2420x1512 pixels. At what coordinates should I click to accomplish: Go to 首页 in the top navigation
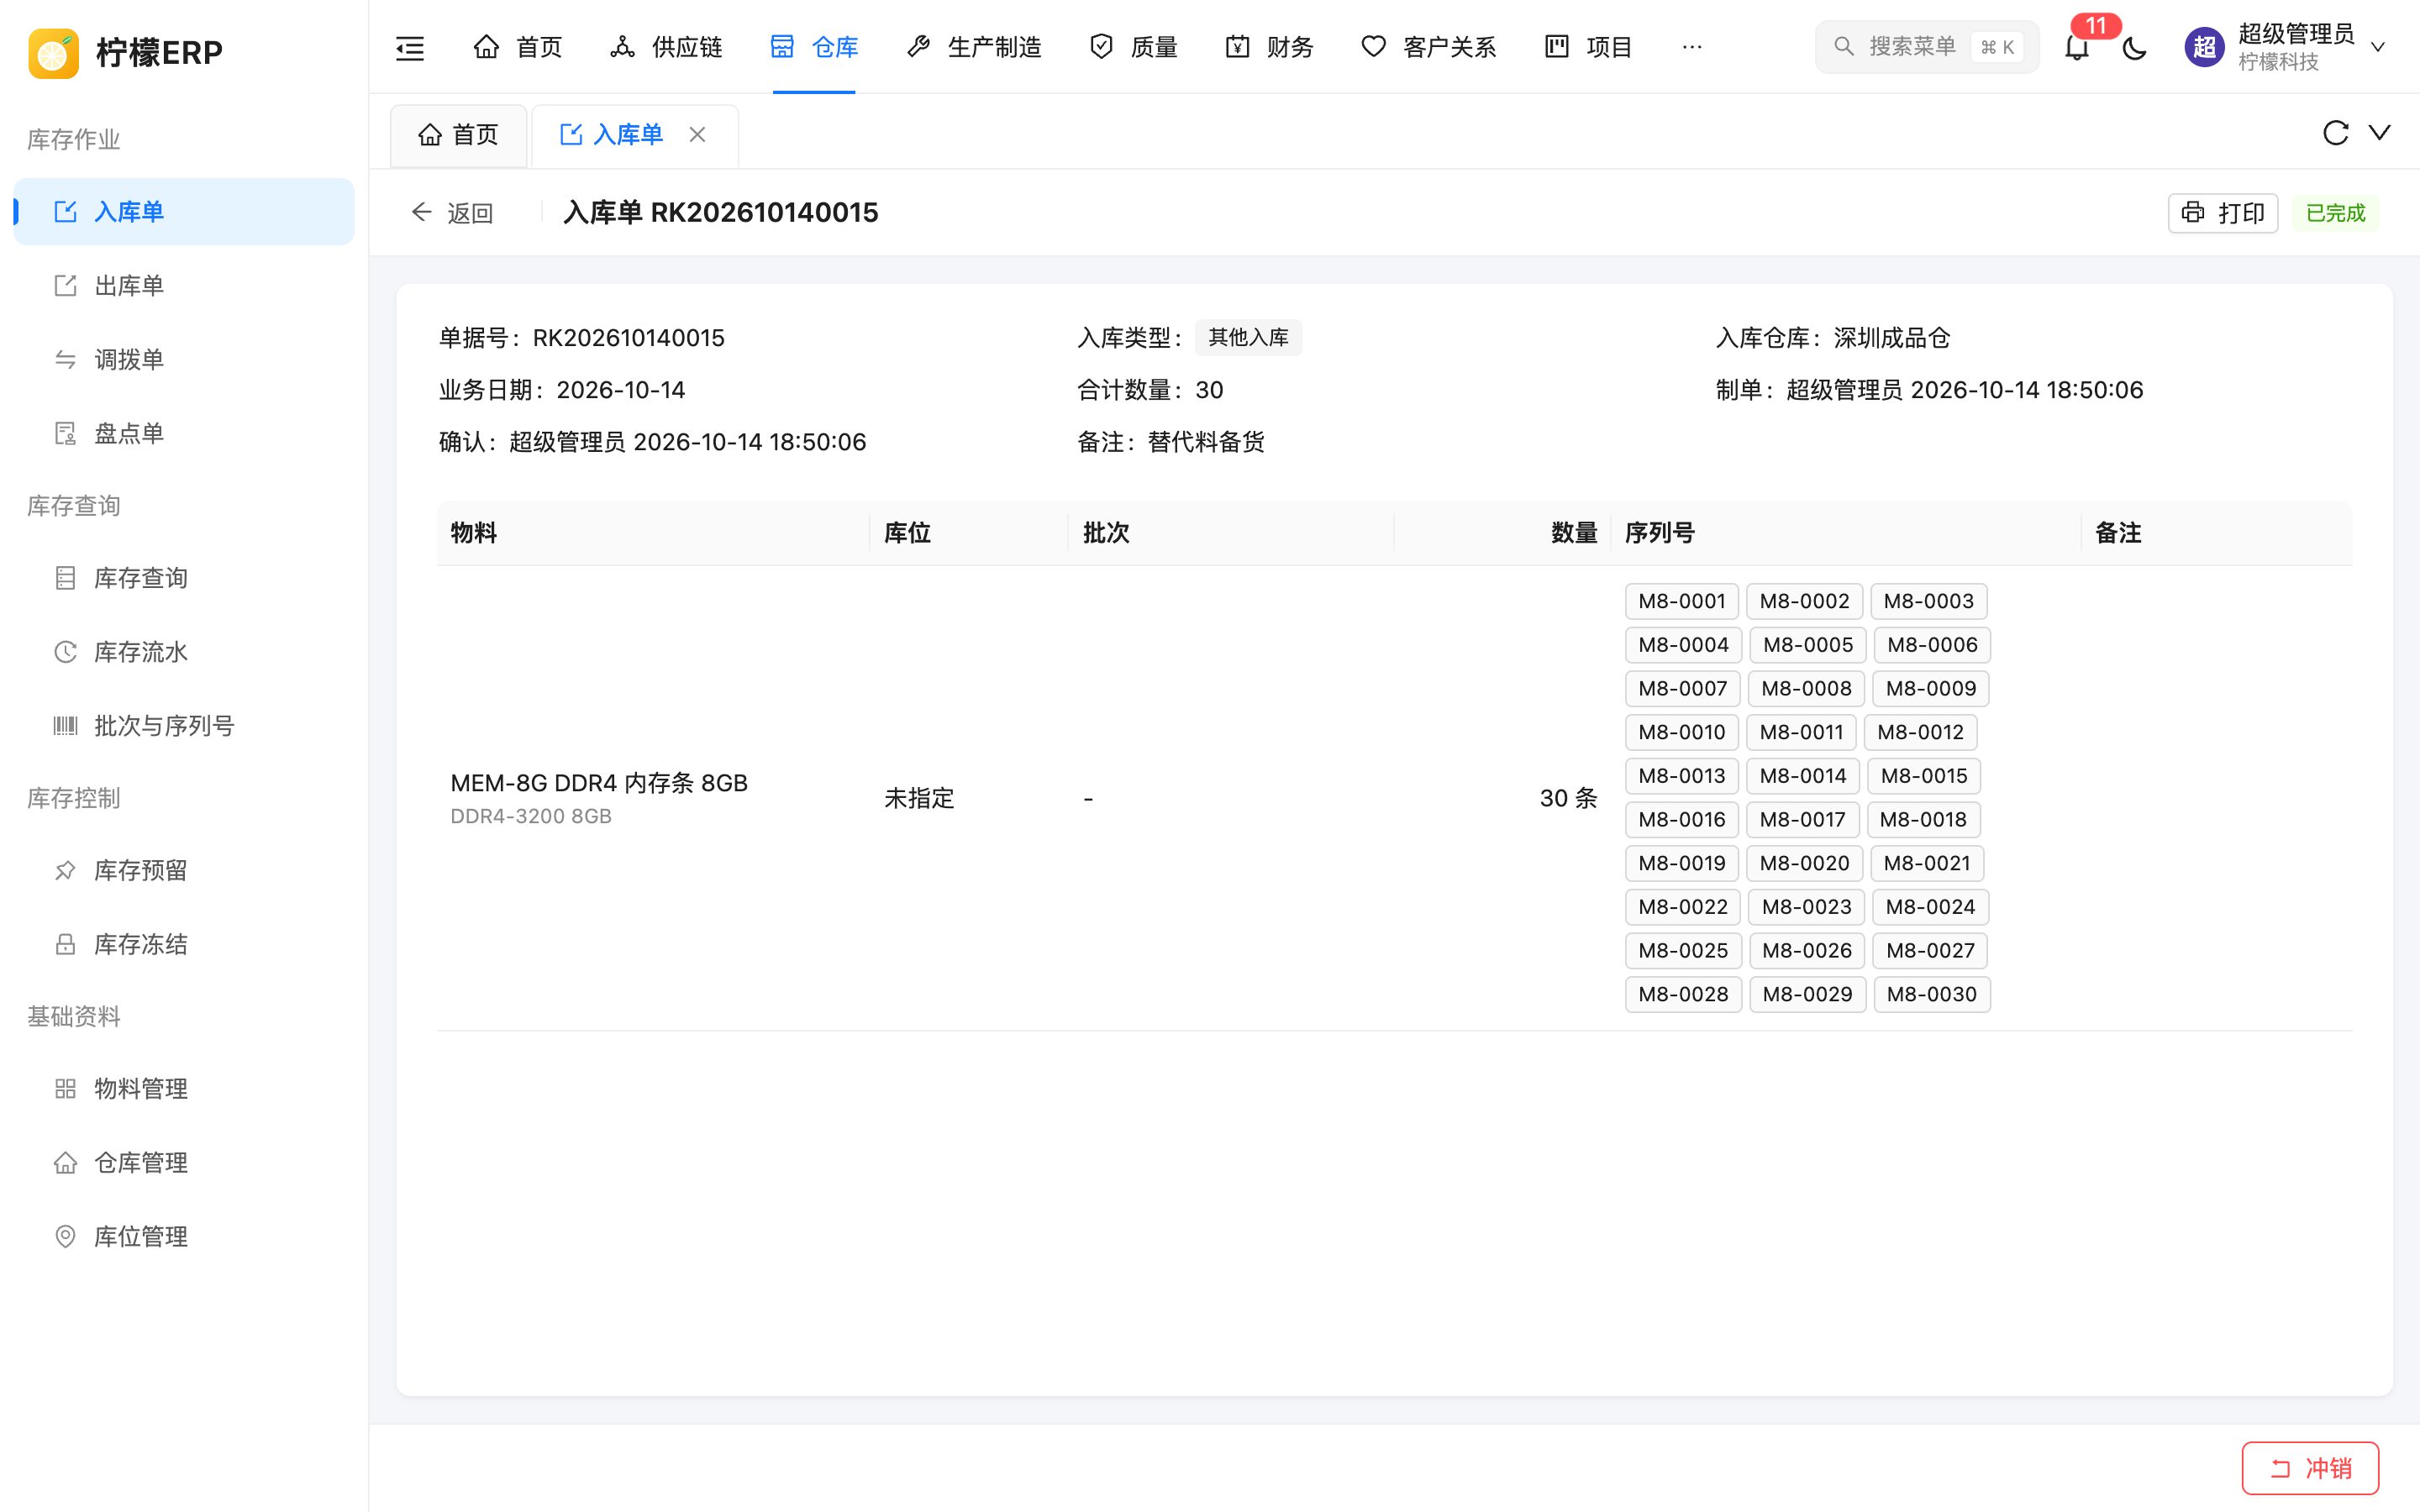click(x=517, y=47)
